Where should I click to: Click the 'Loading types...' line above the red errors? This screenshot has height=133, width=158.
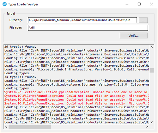(x=19, y=88)
